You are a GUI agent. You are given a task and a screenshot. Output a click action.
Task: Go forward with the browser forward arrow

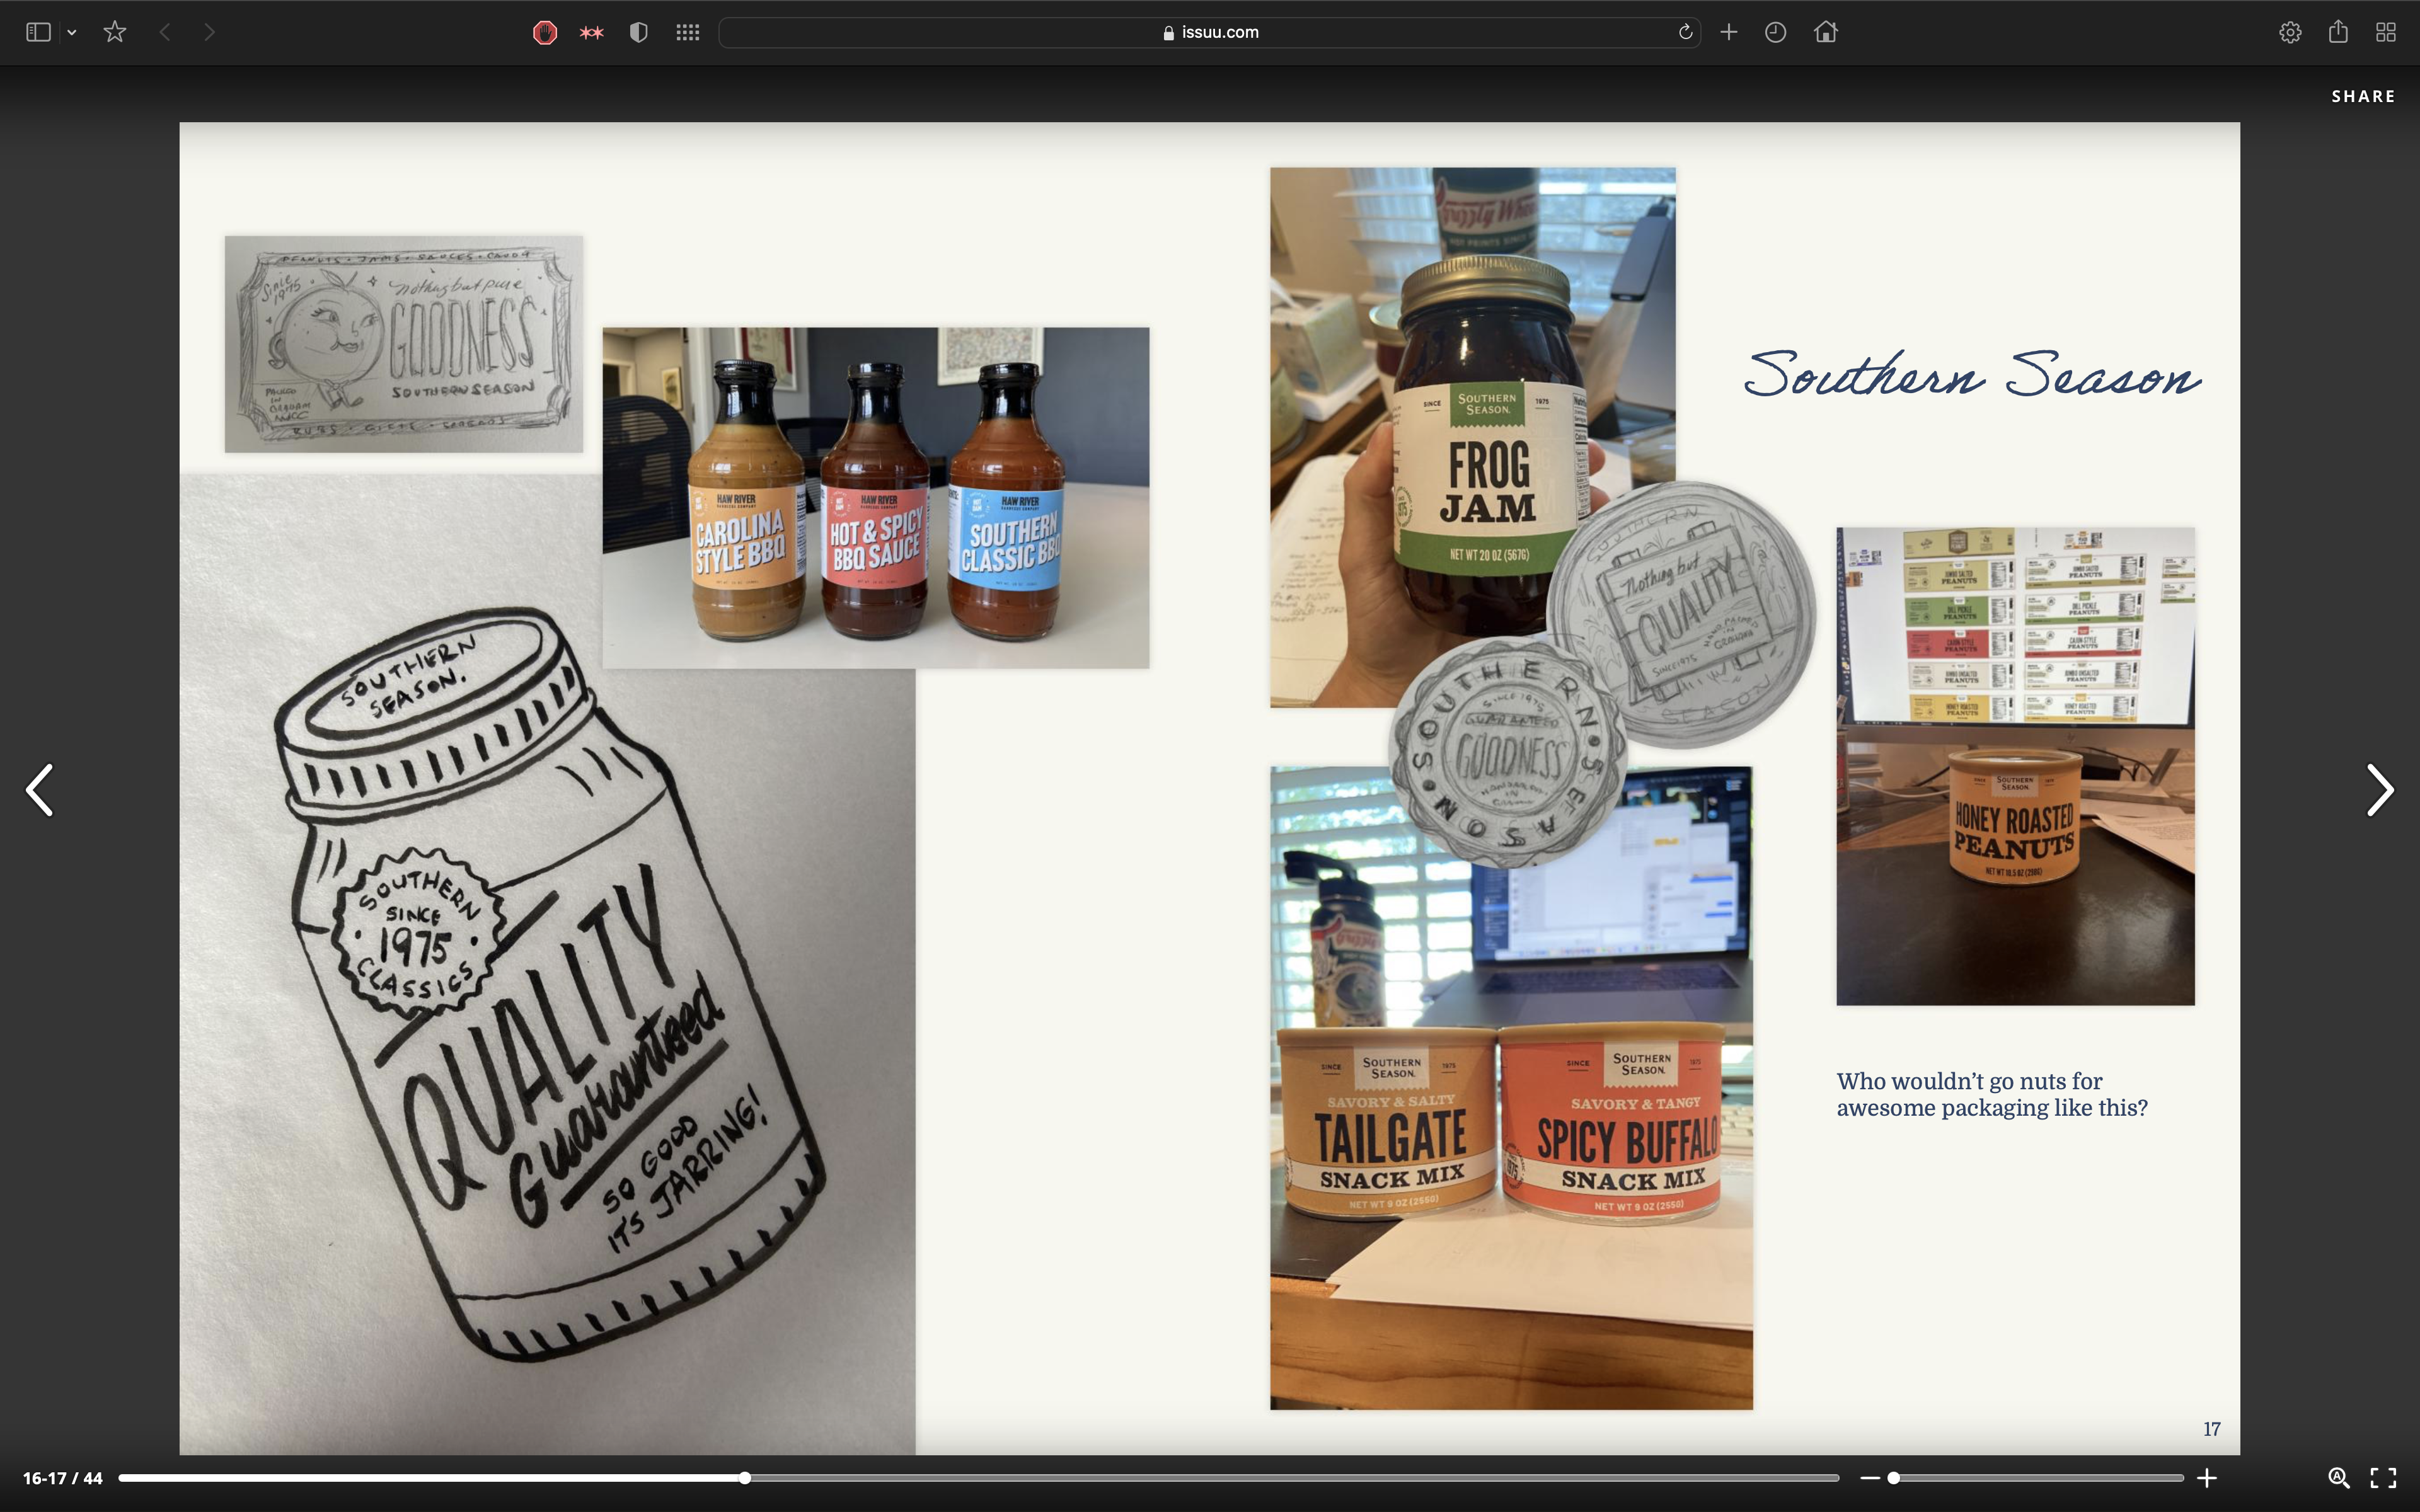click(x=209, y=32)
